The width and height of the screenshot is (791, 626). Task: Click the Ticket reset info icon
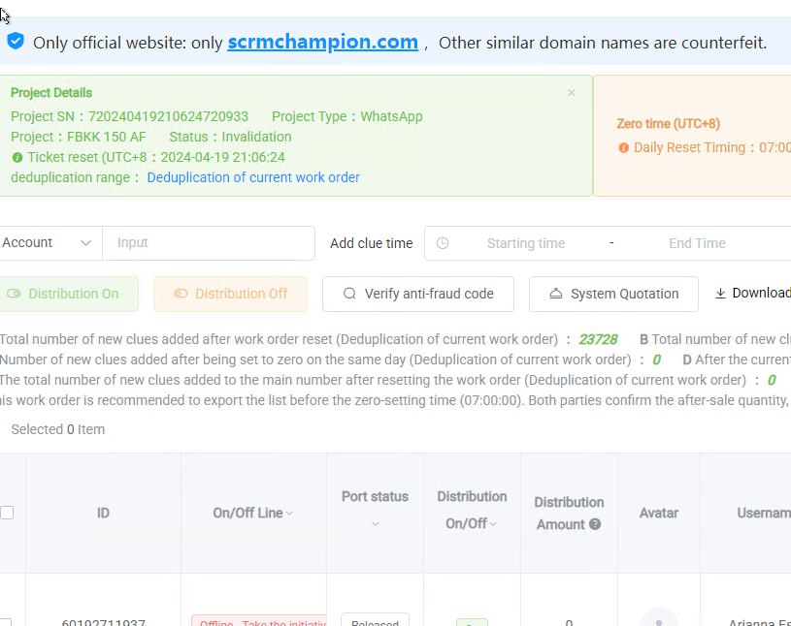pos(17,157)
